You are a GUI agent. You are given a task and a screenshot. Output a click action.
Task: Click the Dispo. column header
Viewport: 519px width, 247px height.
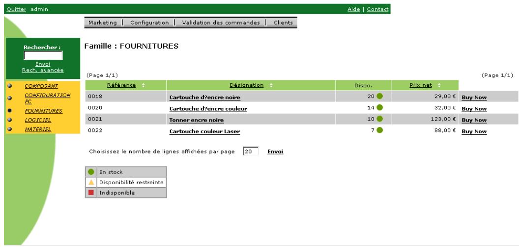[363, 86]
